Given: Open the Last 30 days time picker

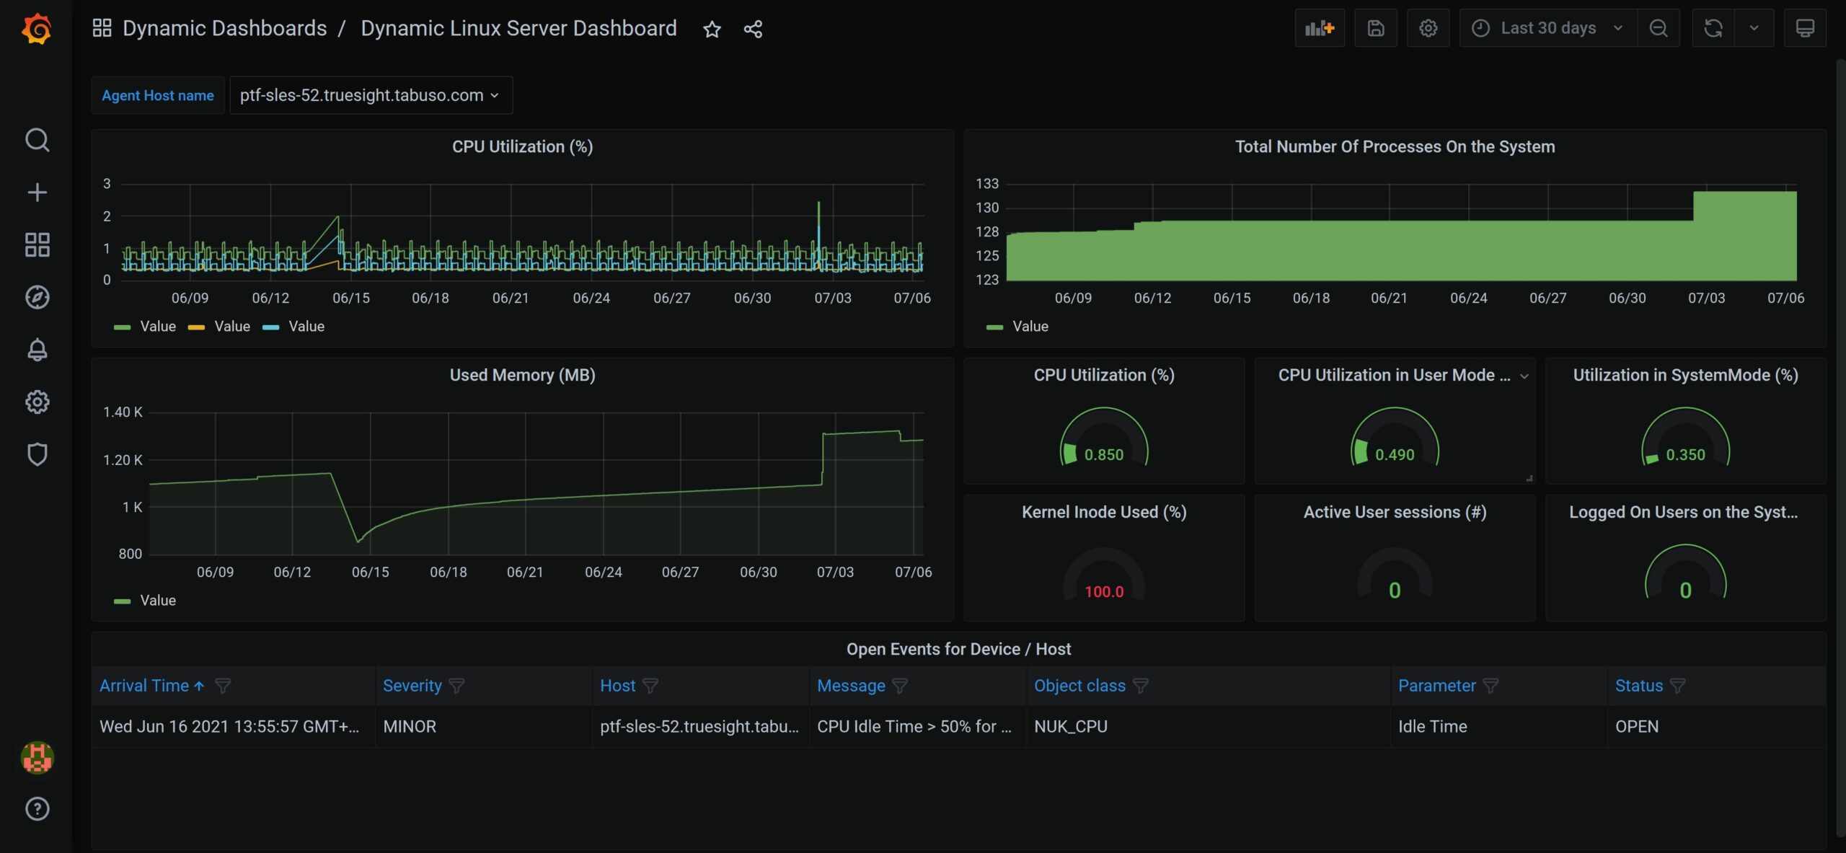Looking at the screenshot, I should (1547, 28).
